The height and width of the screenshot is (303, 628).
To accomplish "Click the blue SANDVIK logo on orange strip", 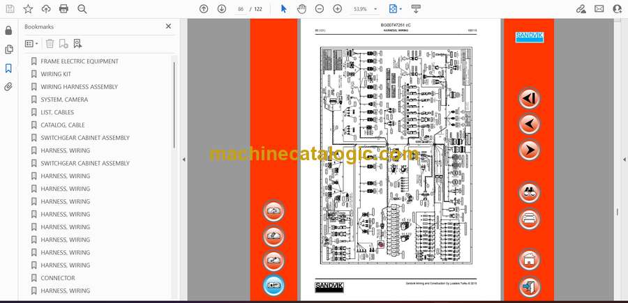I will coord(529,37).
